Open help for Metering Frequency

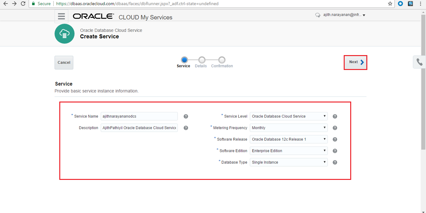(335, 128)
